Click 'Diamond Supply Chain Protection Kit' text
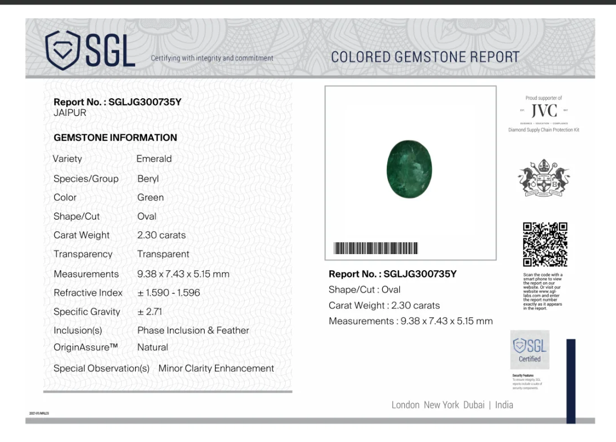The height and width of the screenshot is (442, 616). pyautogui.click(x=544, y=130)
